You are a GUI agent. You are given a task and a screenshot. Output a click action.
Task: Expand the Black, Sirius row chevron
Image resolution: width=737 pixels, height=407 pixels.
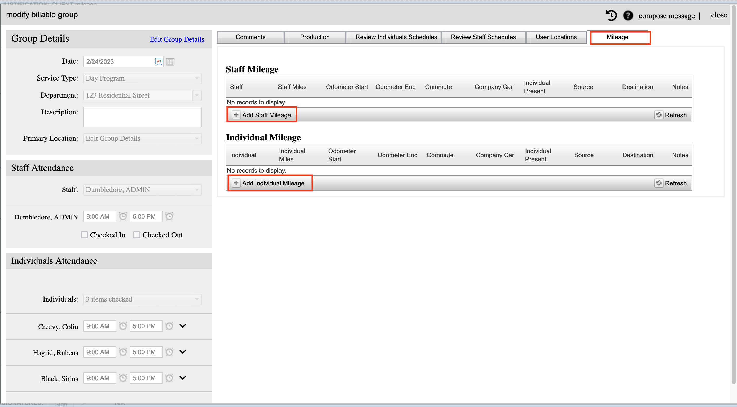[182, 378]
